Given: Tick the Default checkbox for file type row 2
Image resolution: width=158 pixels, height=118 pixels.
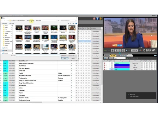Looking at the screenshot, I should (112, 65).
